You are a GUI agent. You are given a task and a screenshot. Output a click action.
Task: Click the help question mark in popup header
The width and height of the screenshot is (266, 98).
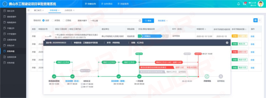click(x=227, y=43)
